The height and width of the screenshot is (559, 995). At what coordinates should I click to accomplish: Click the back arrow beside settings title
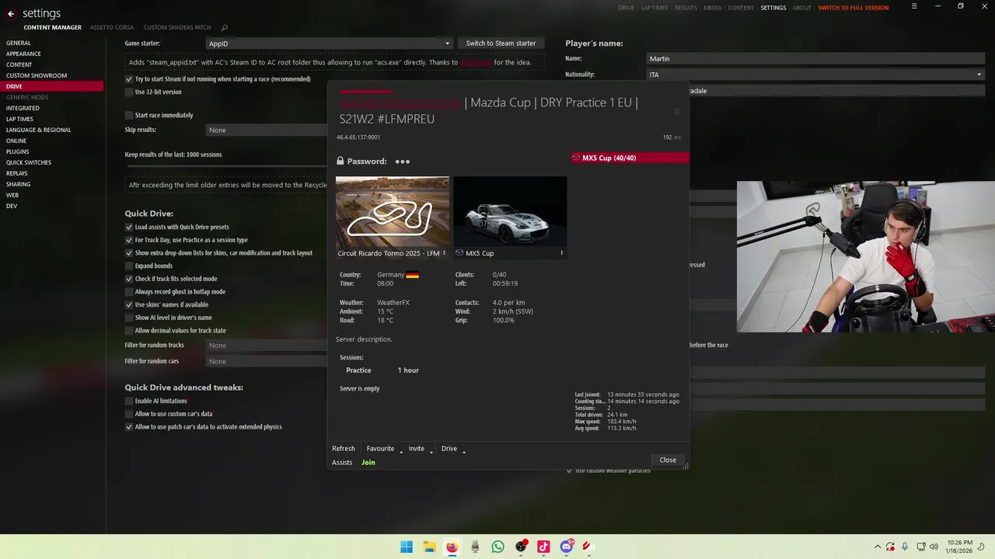pyautogui.click(x=11, y=13)
